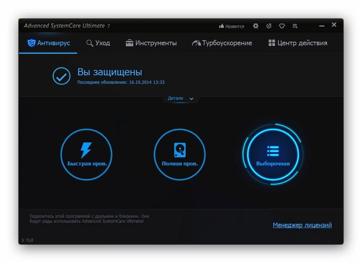Click the Нравится thumbs-up like button

(x=232, y=26)
